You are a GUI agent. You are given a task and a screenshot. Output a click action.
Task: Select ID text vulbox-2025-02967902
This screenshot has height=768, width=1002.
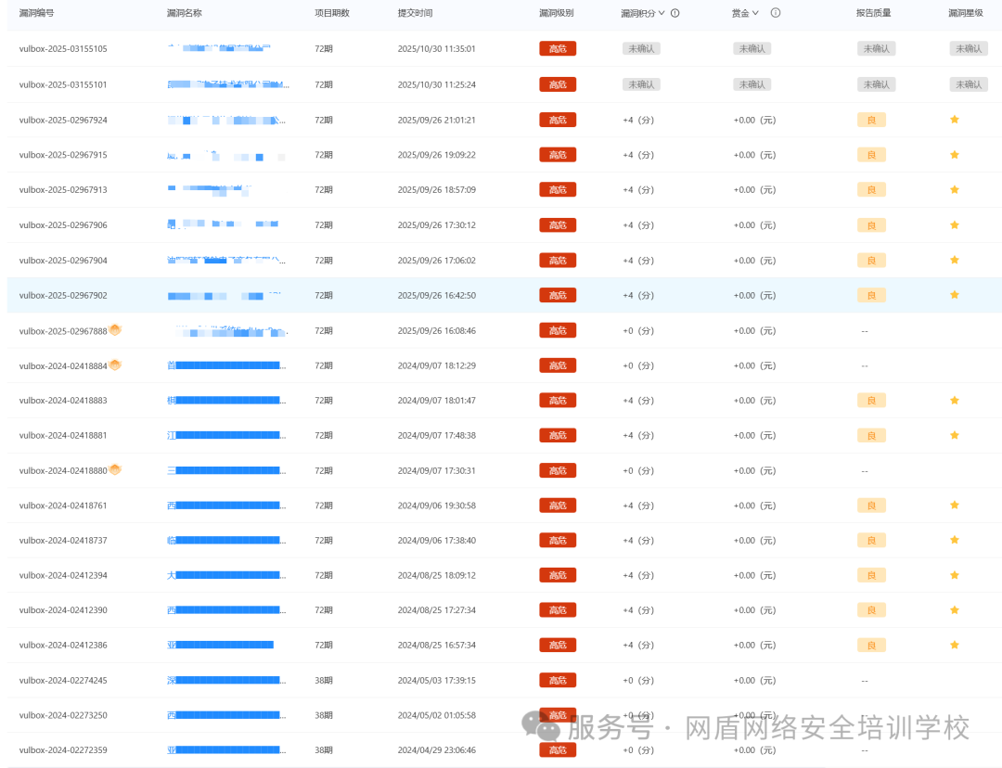pos(63,295)
